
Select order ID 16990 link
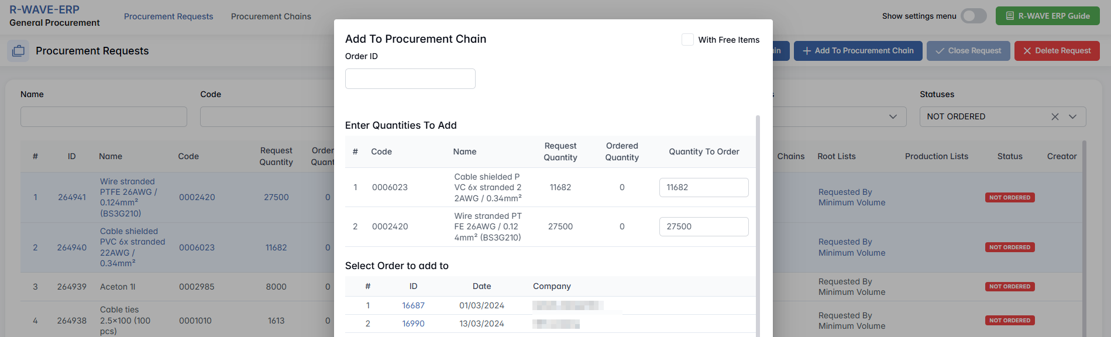click(x=413, y=324)
